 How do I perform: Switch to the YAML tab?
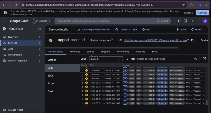tap(155, 52)
